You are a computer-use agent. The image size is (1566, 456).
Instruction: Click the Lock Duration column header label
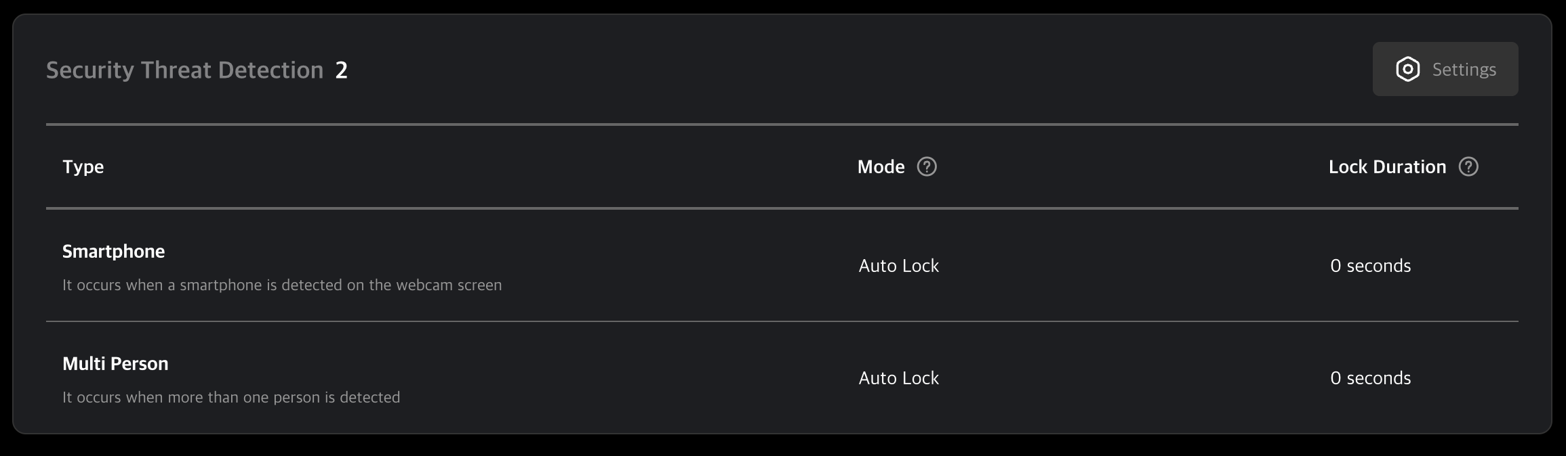pos(1387,167)
